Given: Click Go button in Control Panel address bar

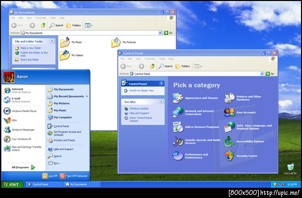Looking at the screenshot, I should pos(270,74).
